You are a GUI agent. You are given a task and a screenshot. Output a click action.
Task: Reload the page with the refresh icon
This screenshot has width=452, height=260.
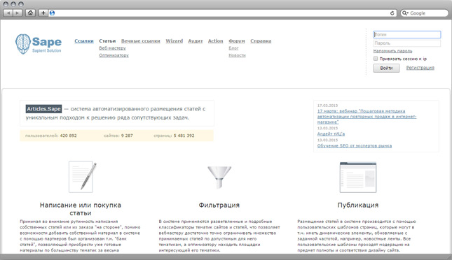point(392,13)
